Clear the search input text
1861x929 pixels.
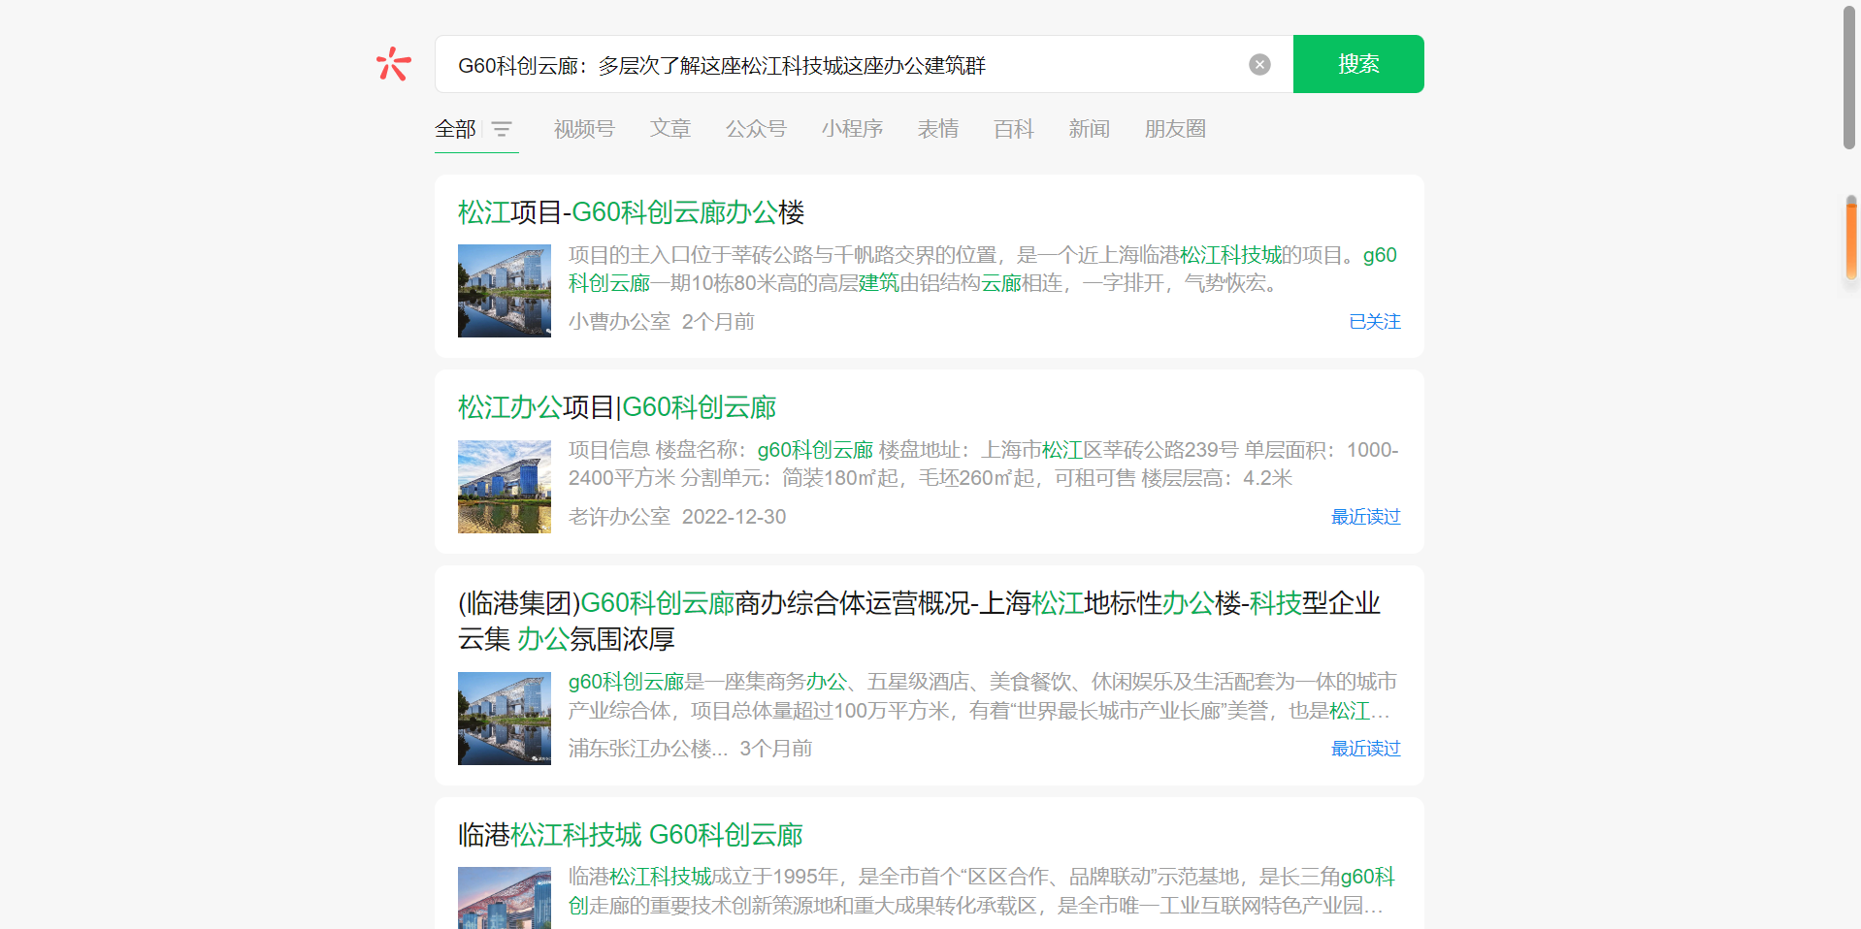point(1258,64)
